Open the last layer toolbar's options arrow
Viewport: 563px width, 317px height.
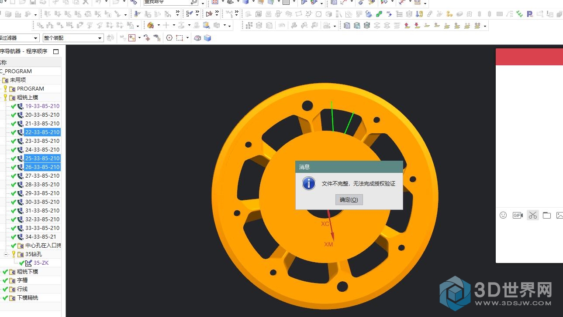pyautogui.click(x=485, y=26)
